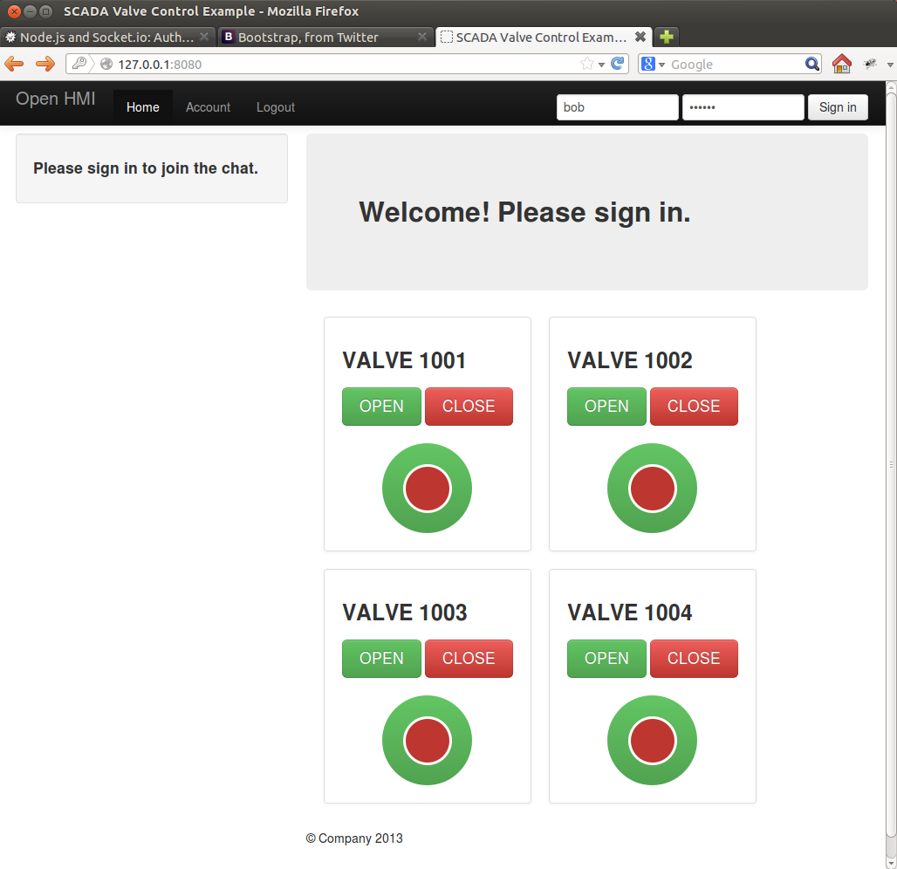The image size is (897, 869).
Task: Select the Account menu item
Action: click(x=208, y=107)
